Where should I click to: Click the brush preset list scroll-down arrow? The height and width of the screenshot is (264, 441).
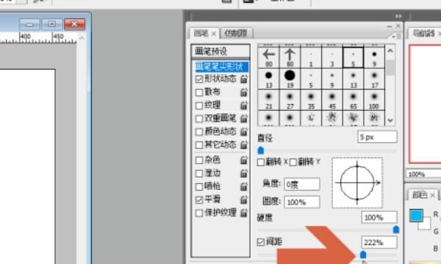pyautogui.click(x=390, y=120)
